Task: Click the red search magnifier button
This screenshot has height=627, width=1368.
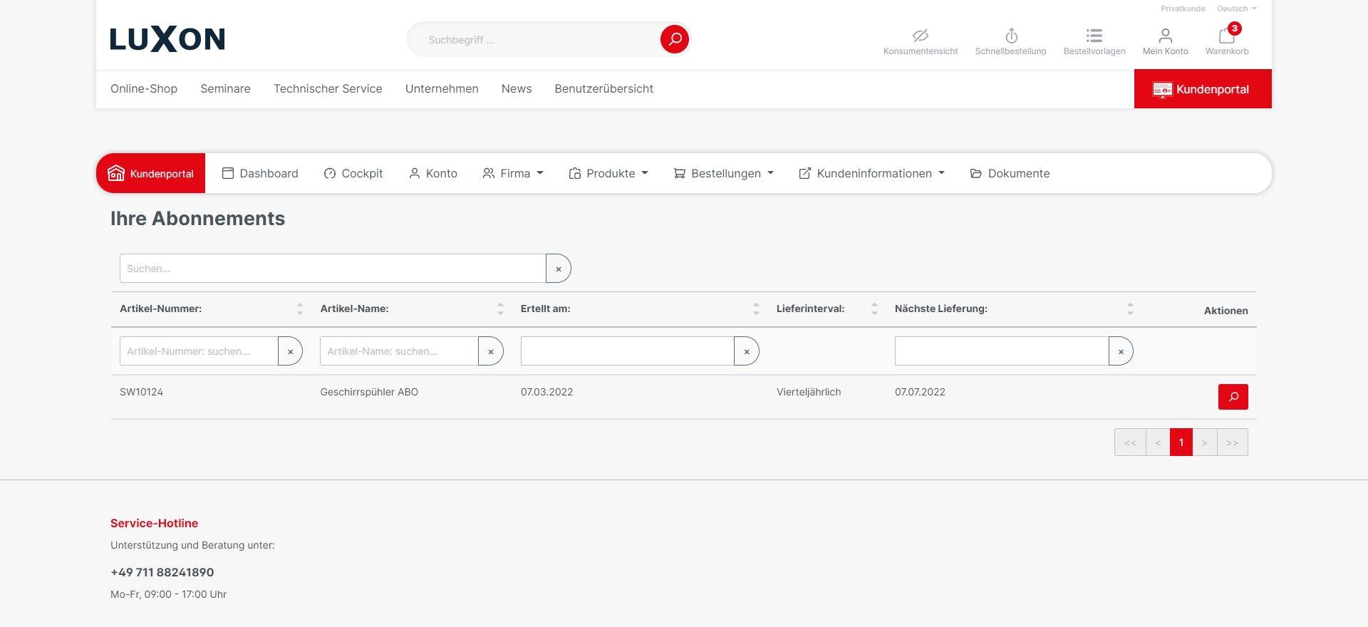Action: point(674,39)
